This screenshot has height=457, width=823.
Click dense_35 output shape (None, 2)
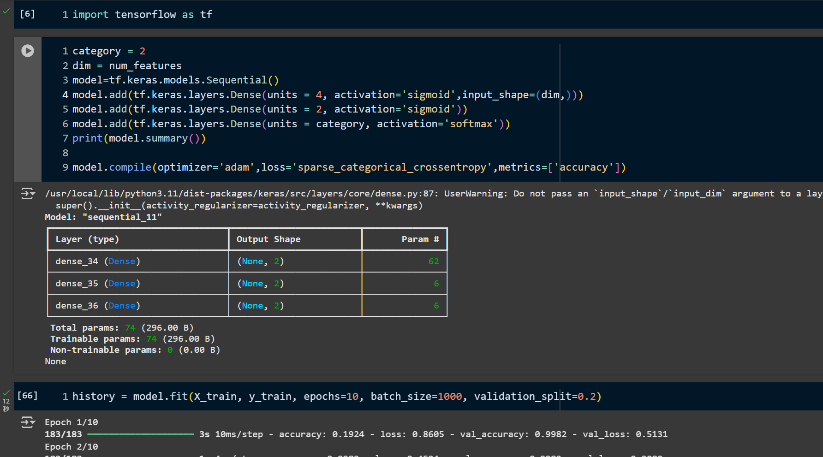point(260,283)
